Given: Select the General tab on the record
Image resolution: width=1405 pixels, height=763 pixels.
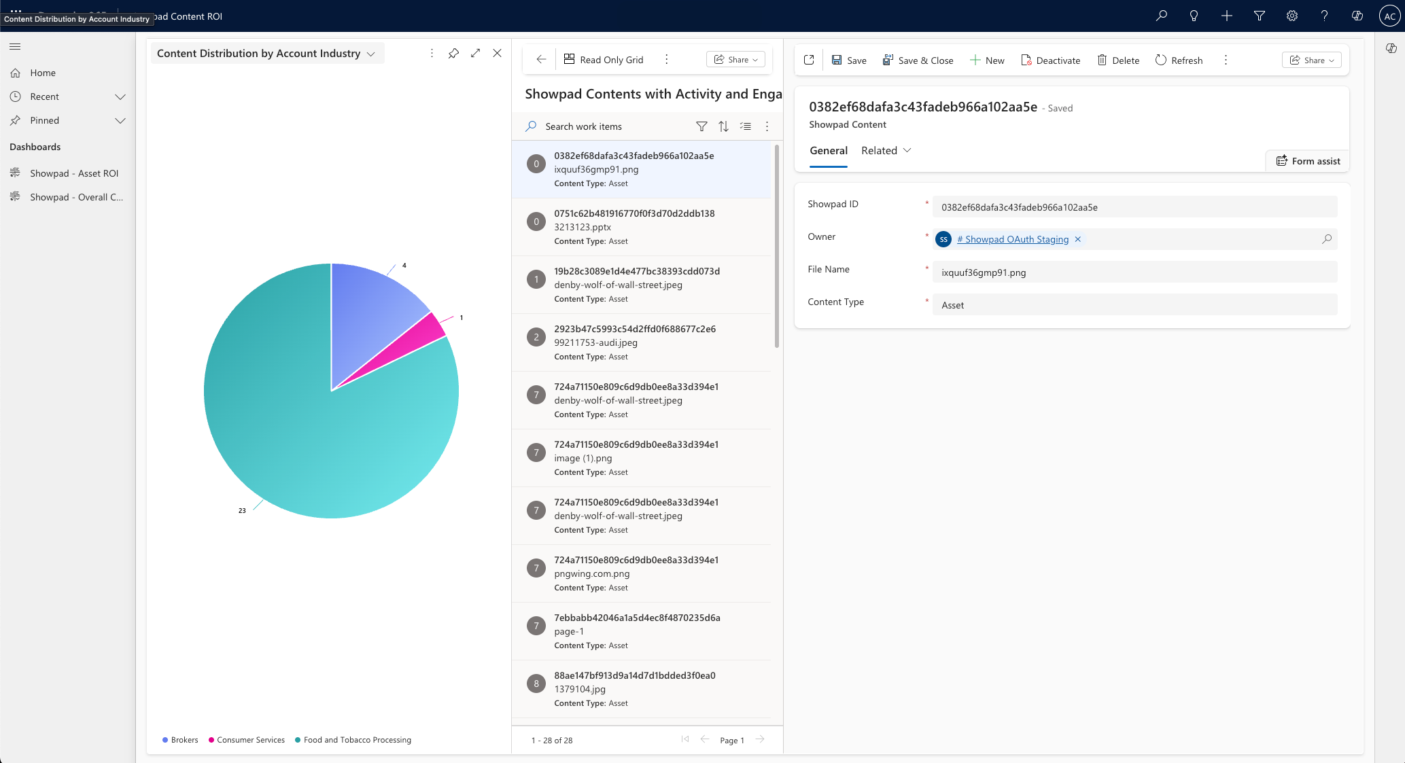Looking at the screenshot, I should [x=828, y=150].
